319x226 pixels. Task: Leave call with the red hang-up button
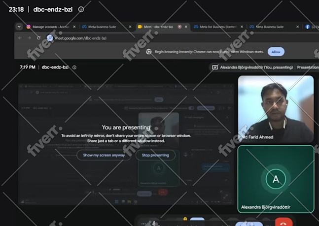pos(284,222)
